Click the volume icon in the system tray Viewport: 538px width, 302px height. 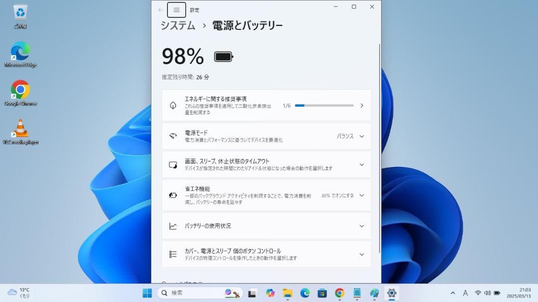point(487,293)
